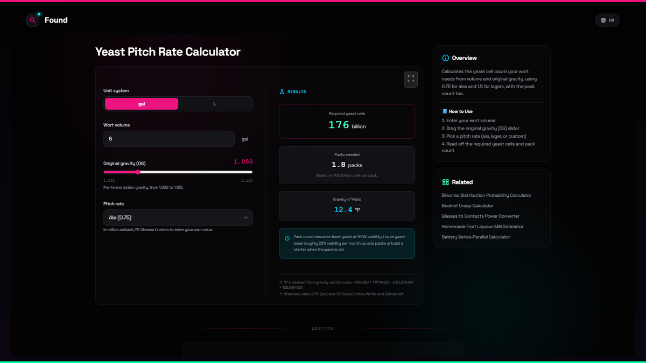
Task: Switch unit system to L
Action: [215, 104]
